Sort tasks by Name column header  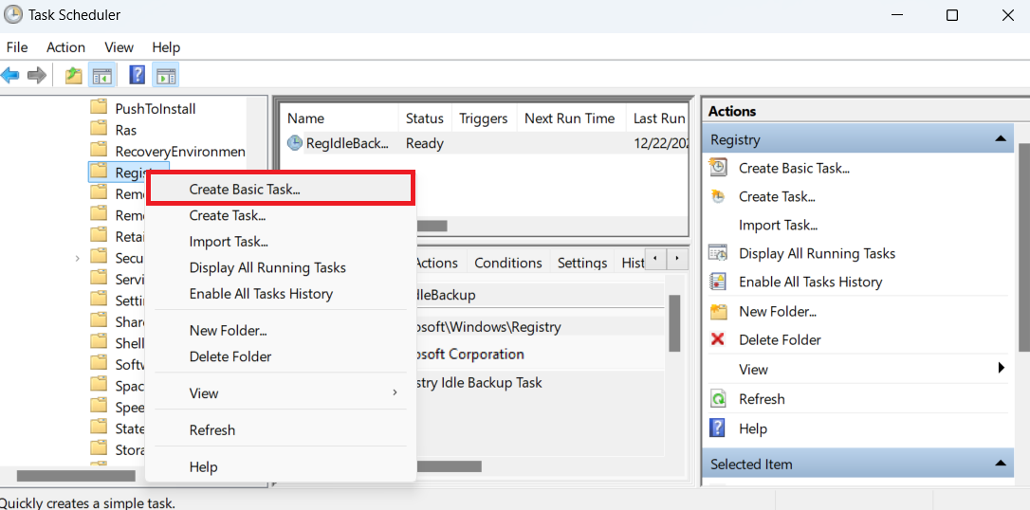point(340,118)
